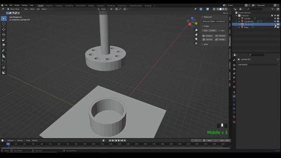Click the current frame marker on timeline
This screenshot has width=281, height=158.
(8, 144)
